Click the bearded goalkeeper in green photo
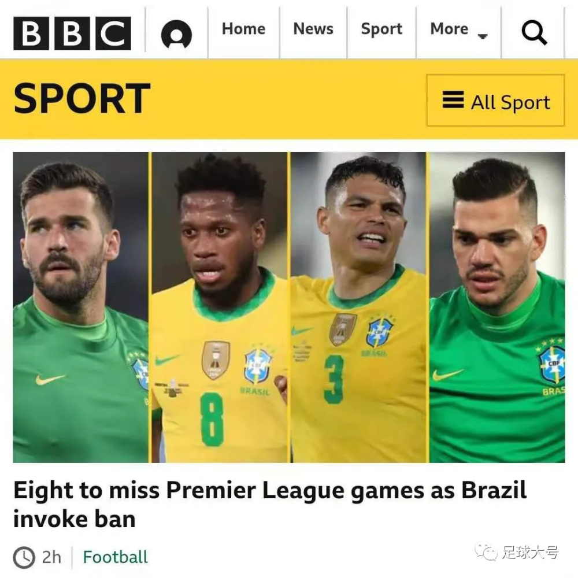The image size is (578, 578). (x=80, y=307)
